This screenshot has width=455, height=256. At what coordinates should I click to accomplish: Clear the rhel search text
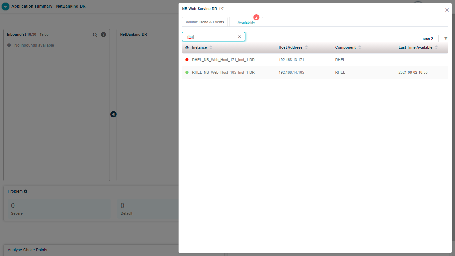(x=239, y=37)
